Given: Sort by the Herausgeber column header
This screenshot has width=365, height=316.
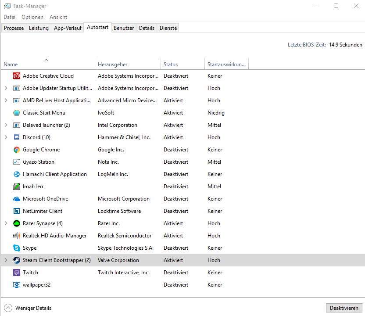Looking at the screenshot, I should click(128, 64).
